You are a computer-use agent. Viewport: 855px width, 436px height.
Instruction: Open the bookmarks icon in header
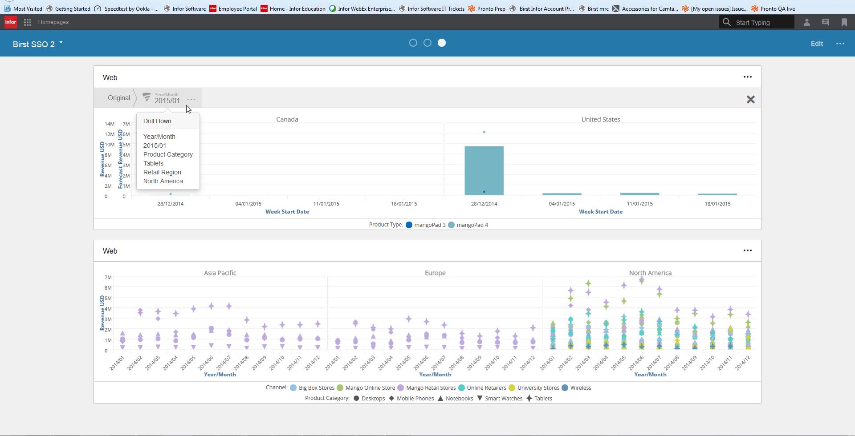coord(844,22)
